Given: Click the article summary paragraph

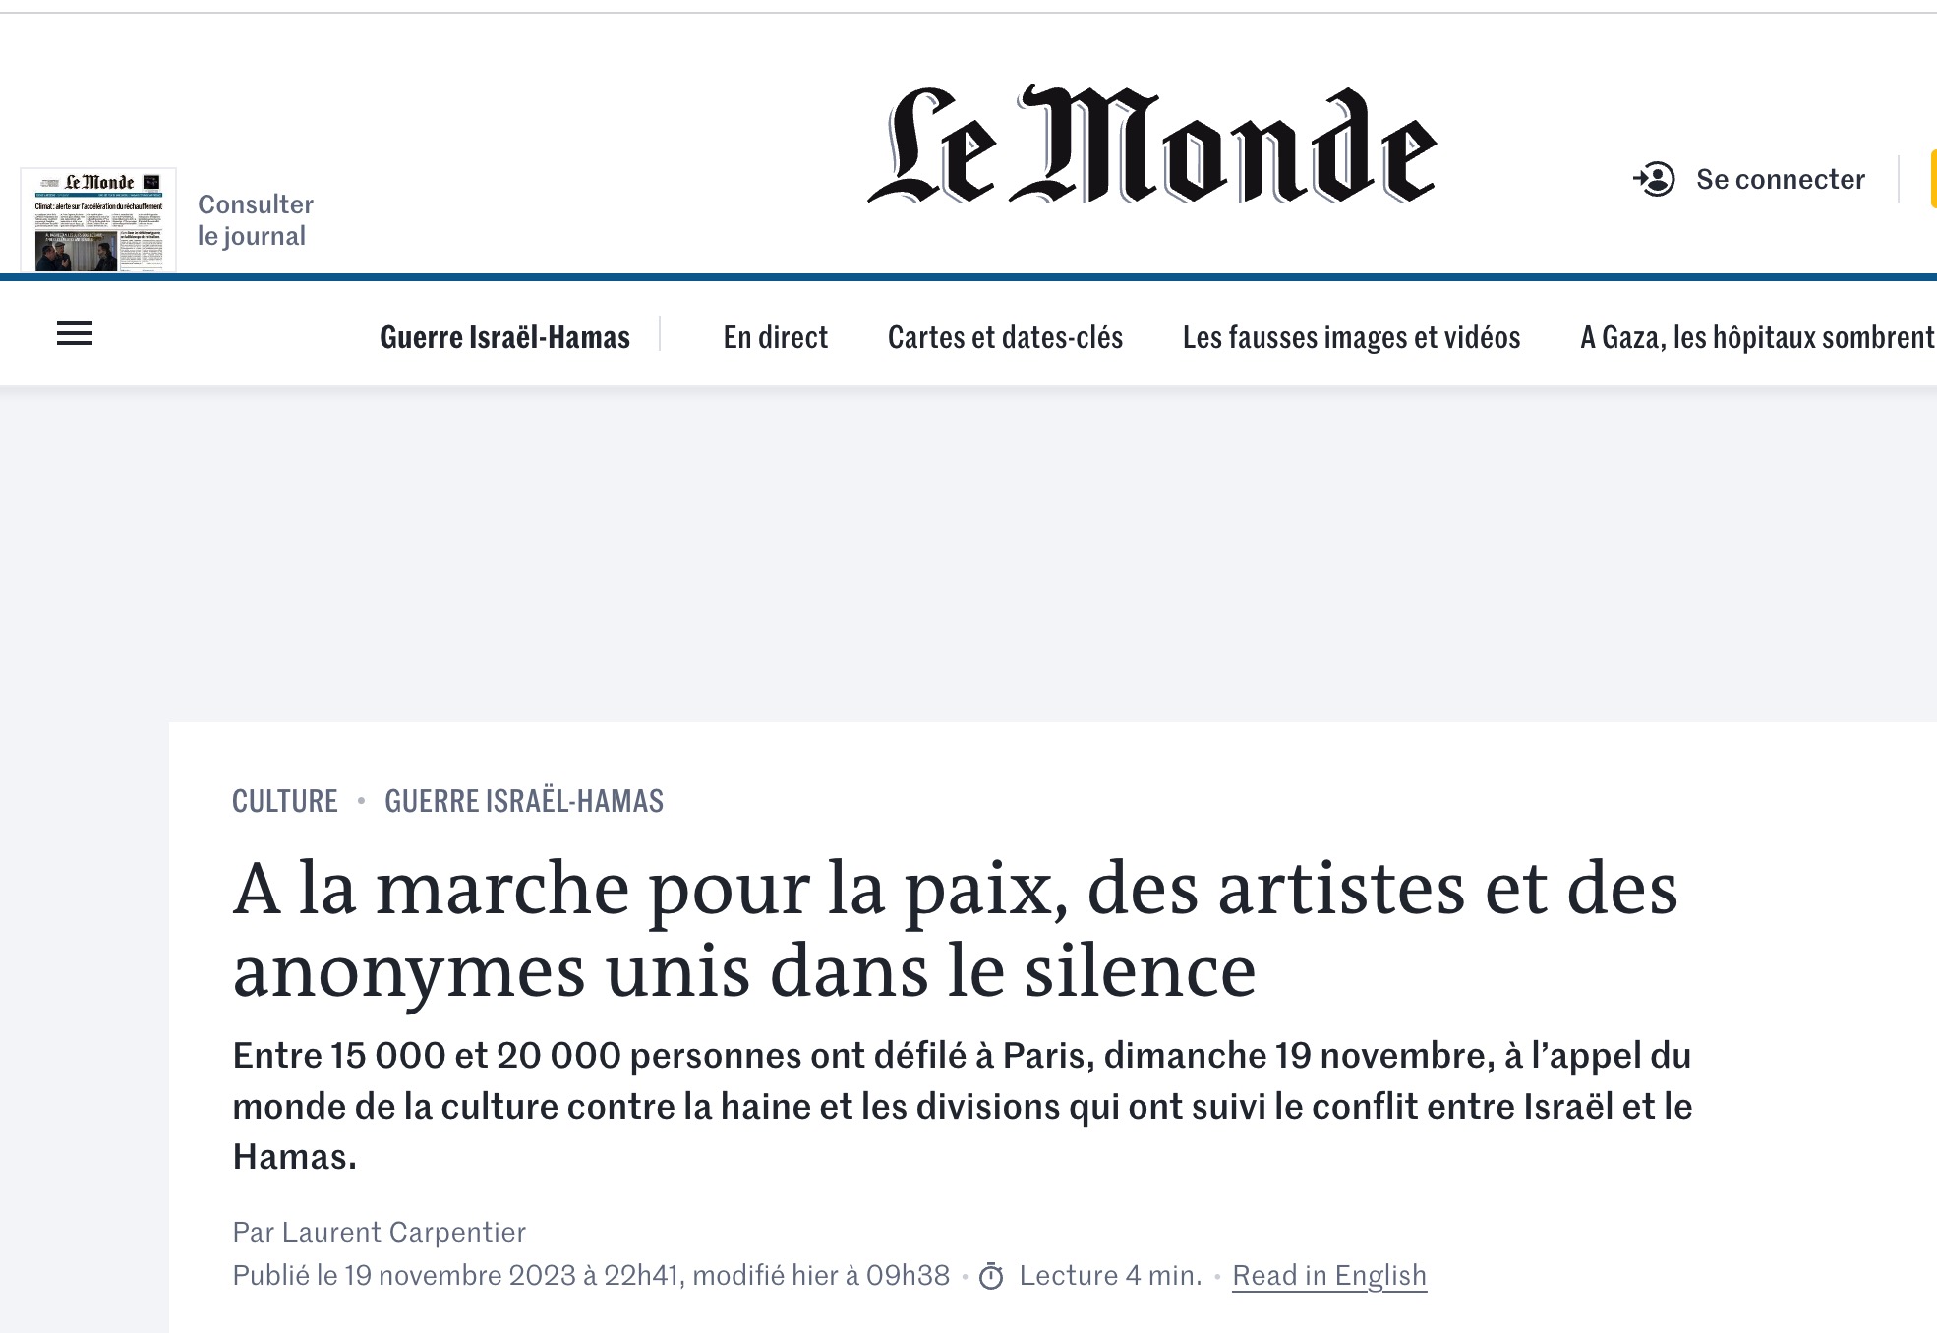Looking at the screenshot, I should click(962, 1106).
